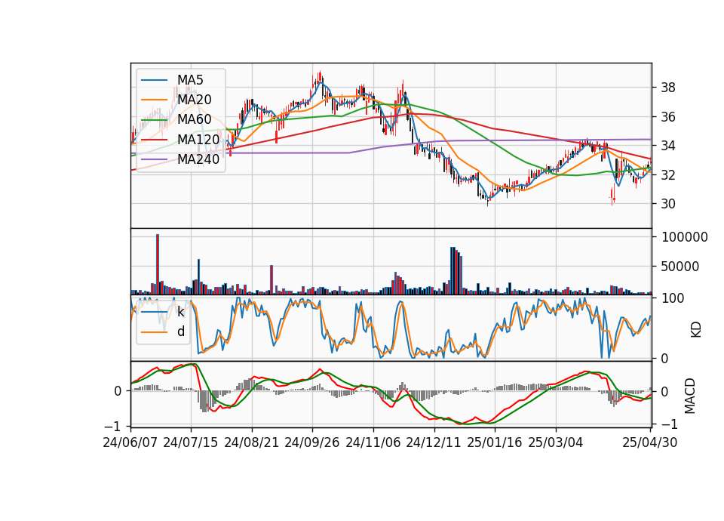Image resolution: width=724 pixels, height=521 pixels.
Task: Click the price axis value 32
Action: tap(668, 174)
